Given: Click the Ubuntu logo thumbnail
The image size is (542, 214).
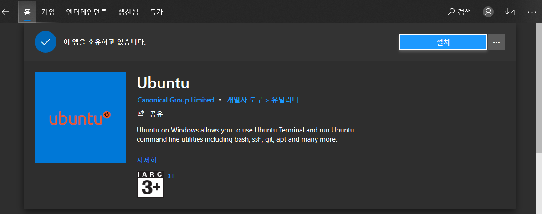Looking at the screenshot, I should (80, 118).
